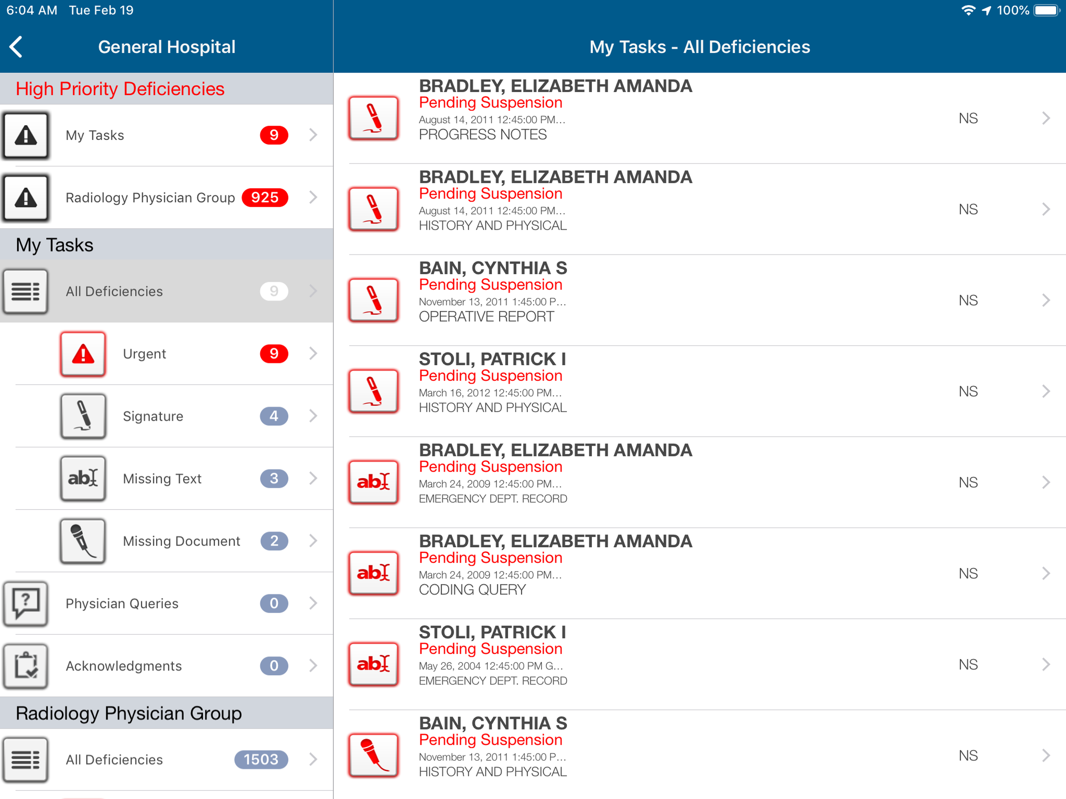Open chevron on Physician Queries row
Viewport: 1066px width, 799px height.
point(313,603)
